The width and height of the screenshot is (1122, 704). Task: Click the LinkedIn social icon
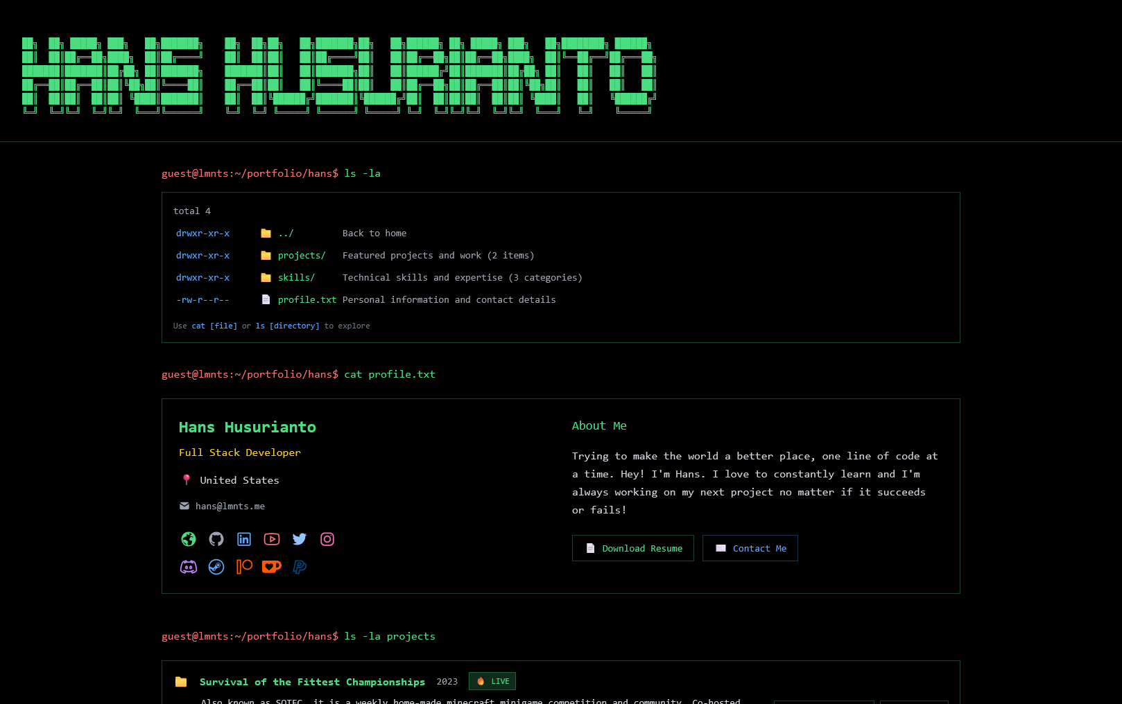tap(244, 539)
